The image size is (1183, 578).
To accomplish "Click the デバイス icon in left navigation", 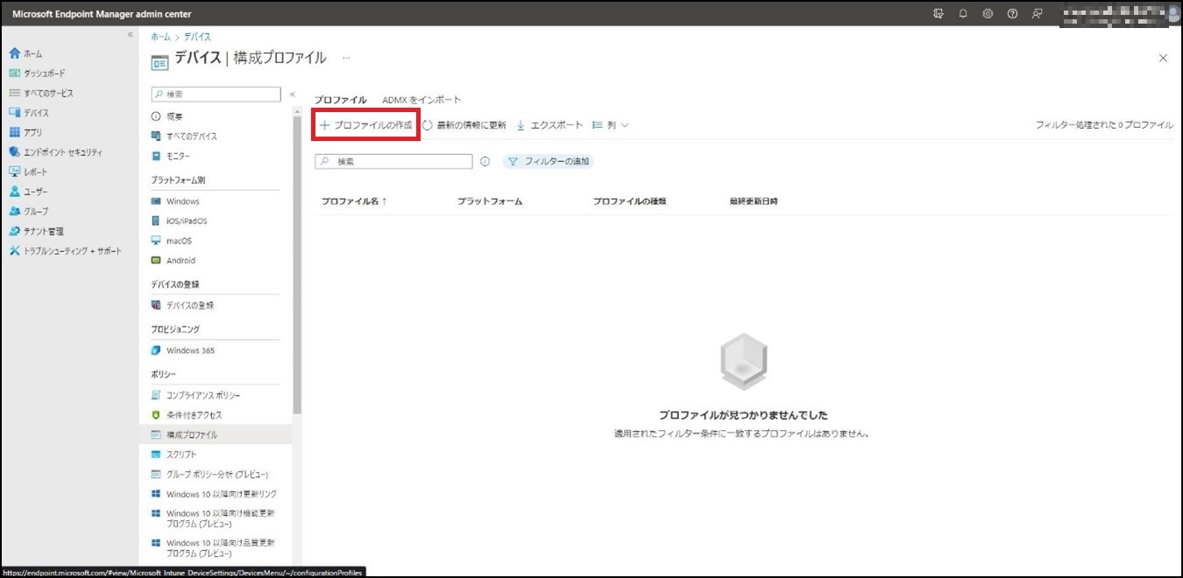I will point(14,113).
